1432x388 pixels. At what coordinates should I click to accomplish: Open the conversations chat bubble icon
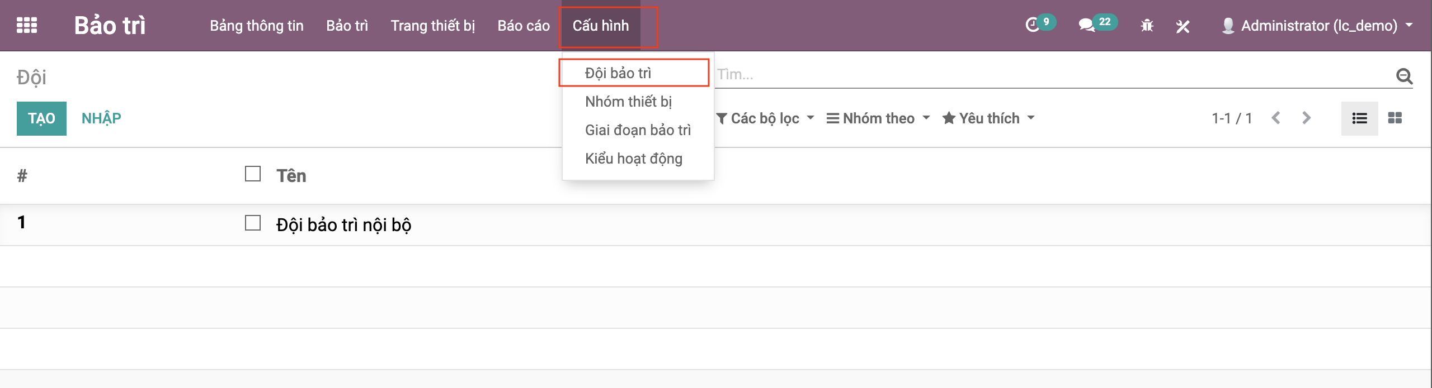1086,25
